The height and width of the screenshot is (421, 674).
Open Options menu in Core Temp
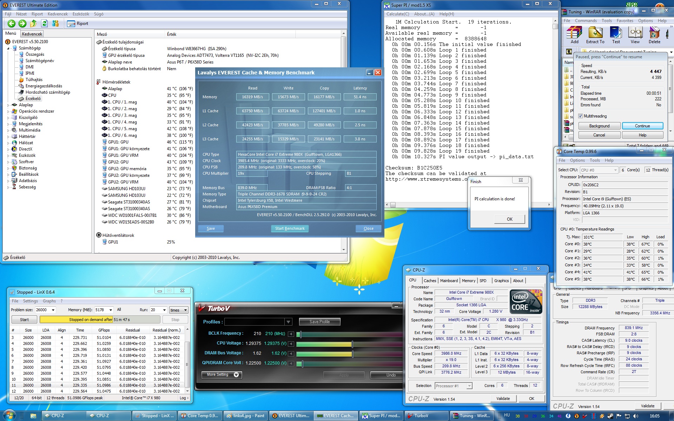(x=577, y=160)
